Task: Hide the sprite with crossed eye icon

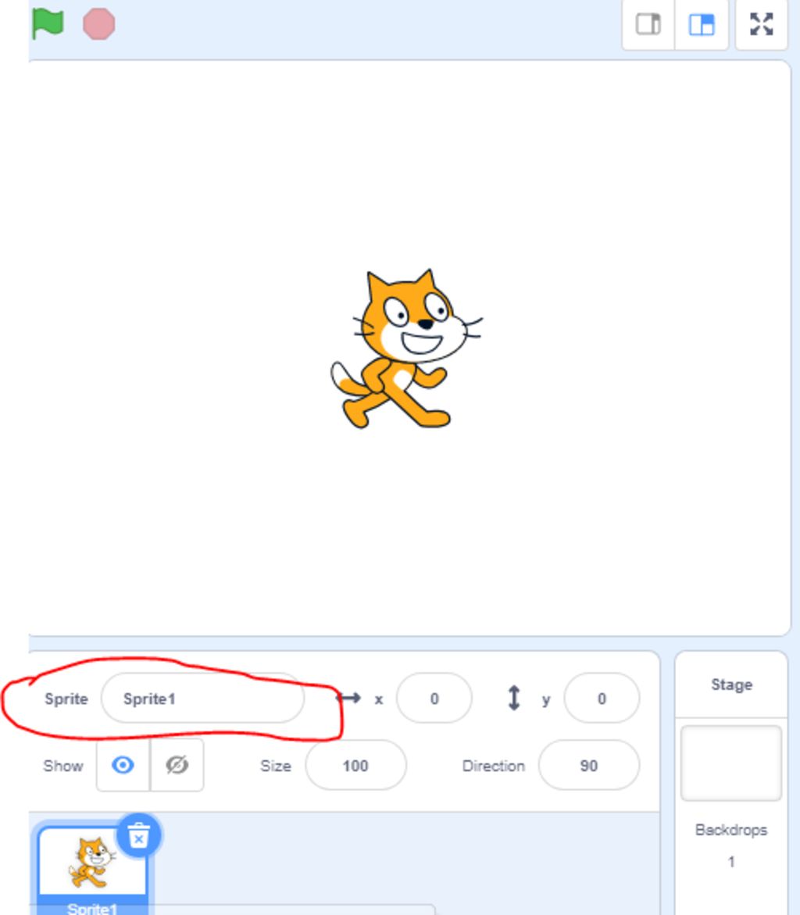Action: point(177,765)
